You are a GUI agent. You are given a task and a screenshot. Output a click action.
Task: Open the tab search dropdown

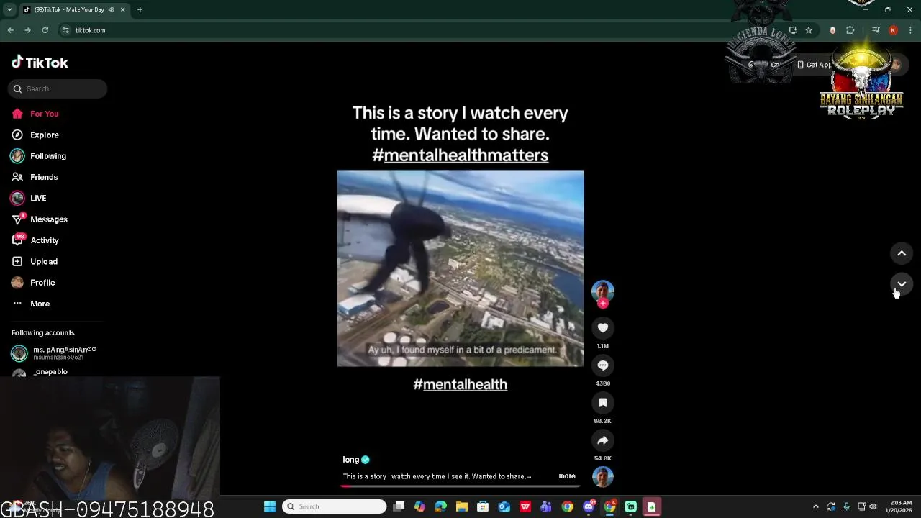[9, 9]
